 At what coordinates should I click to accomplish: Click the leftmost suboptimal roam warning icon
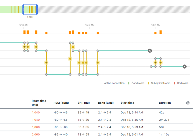[x=24, y=47]
